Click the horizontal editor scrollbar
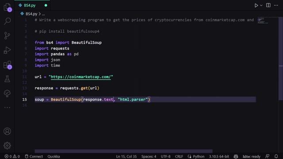Image resolution: width=283 pixels, height=159 pixels. point(123,151)
